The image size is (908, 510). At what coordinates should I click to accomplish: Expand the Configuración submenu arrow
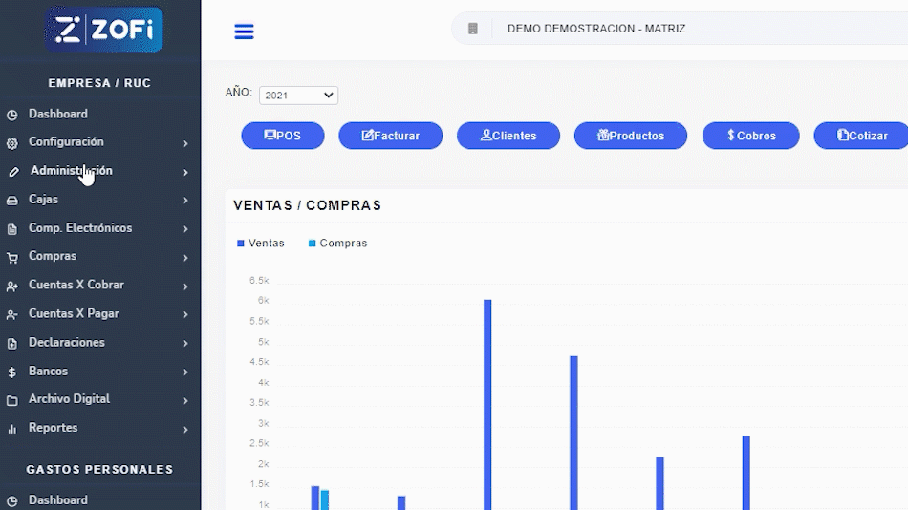(x=185, y=143)
